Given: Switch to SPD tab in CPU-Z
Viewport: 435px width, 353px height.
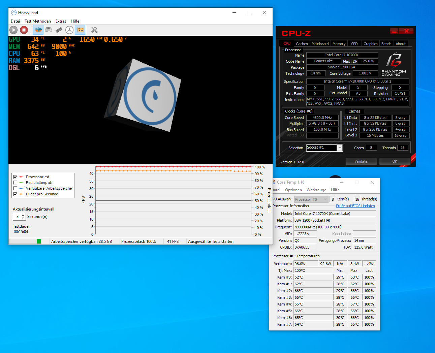Looking at the screenshot, I should click(354, 44).
